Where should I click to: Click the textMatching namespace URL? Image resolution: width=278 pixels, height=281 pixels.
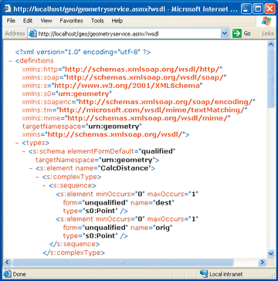pos(152,110)
